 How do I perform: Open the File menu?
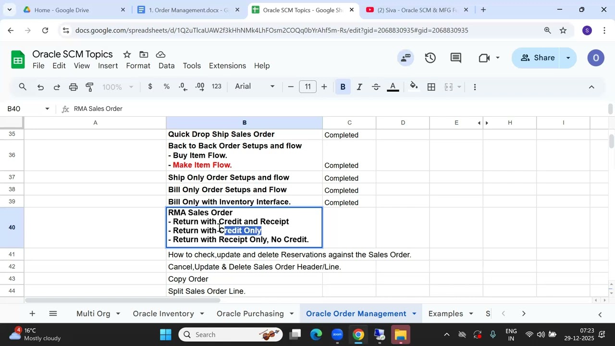(x=38, y=66)
